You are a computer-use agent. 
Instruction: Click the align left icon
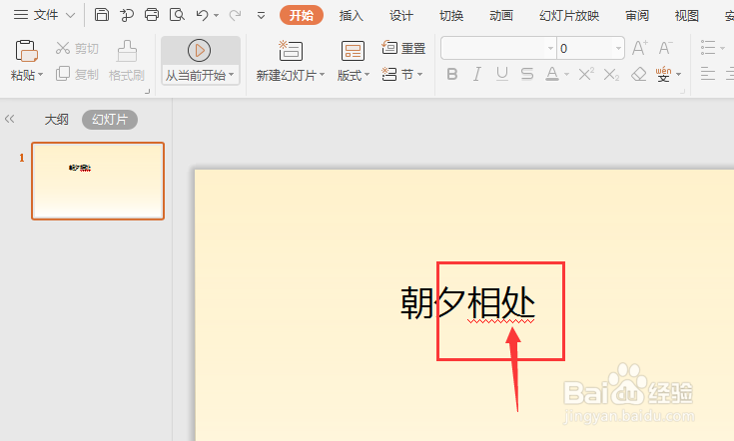pyautogui.click(x=708, y=74)
